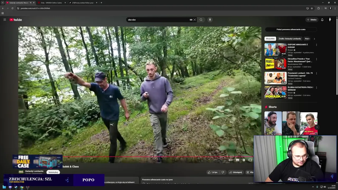Open a new browser tab with plus
338x190 pixels.
click(101, 3)
